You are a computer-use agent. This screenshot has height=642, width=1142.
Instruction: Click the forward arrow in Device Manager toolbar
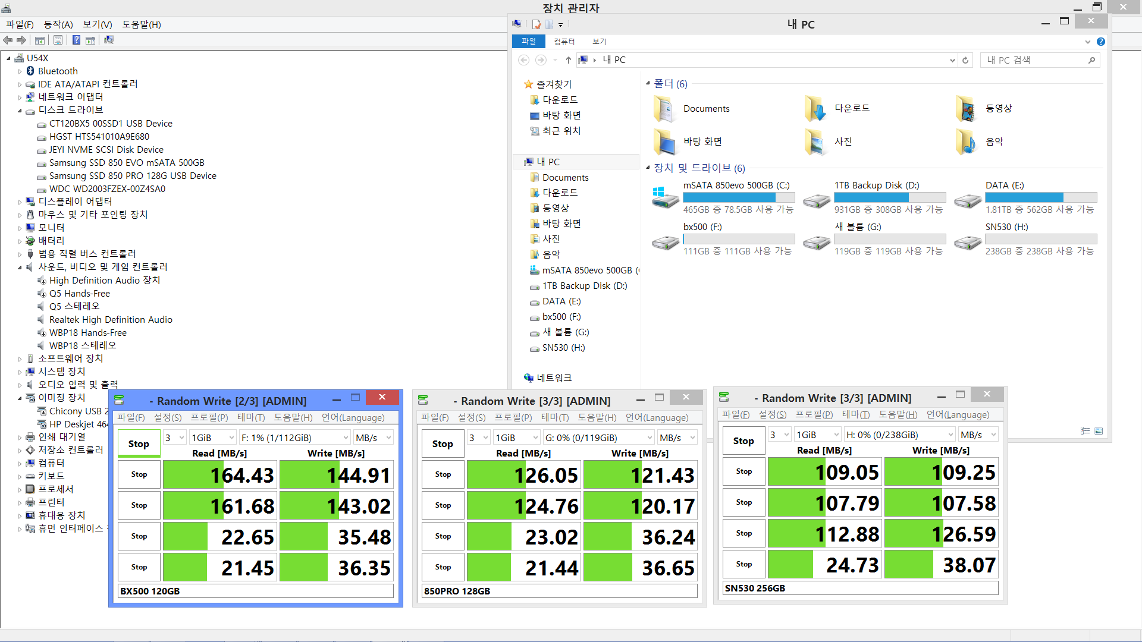pos(21,40)
